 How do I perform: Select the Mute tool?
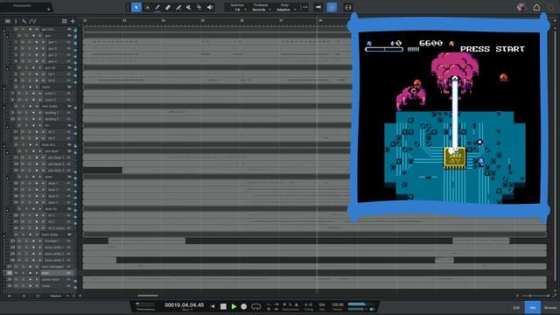click(189, 8)
